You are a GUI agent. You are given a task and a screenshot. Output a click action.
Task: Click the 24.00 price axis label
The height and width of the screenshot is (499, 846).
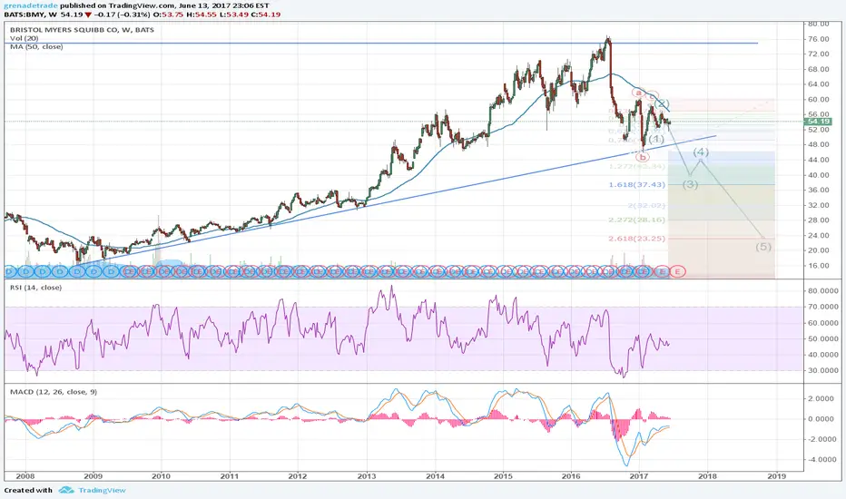tap(819, 235)
